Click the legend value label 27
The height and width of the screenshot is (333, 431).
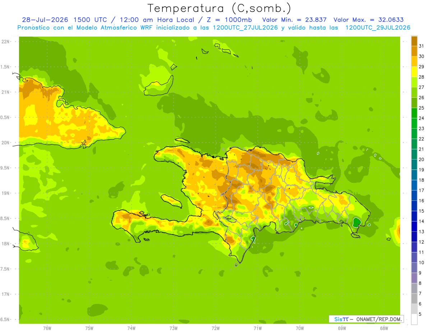[421, 87]
